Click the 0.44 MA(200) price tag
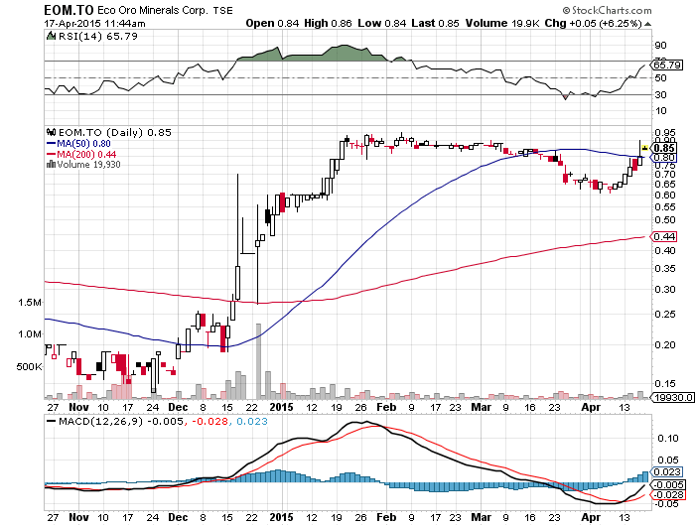 click(x=664, y=236)
